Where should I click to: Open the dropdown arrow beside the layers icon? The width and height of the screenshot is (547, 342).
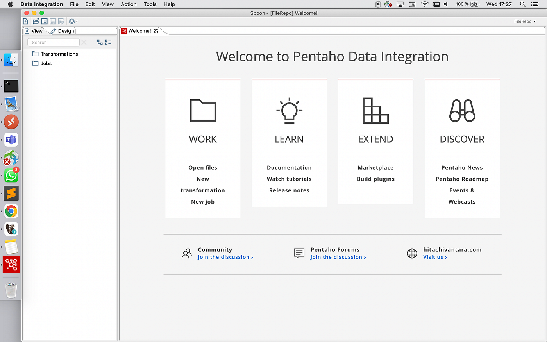click(x=77, y=21)
